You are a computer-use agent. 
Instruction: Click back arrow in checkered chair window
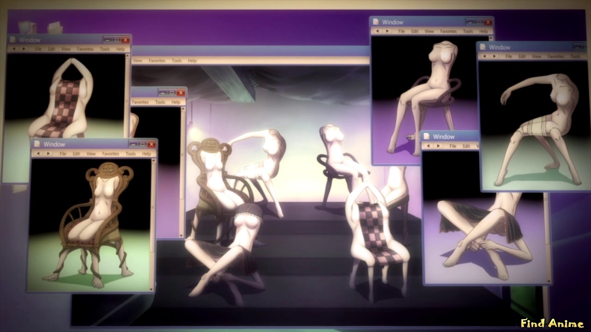14,49
